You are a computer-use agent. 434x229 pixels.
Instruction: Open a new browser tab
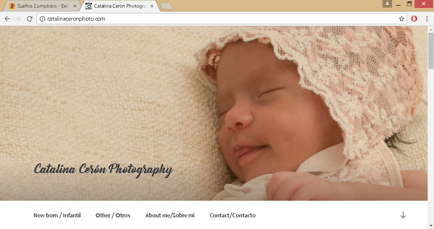click(x=167, y=6)
